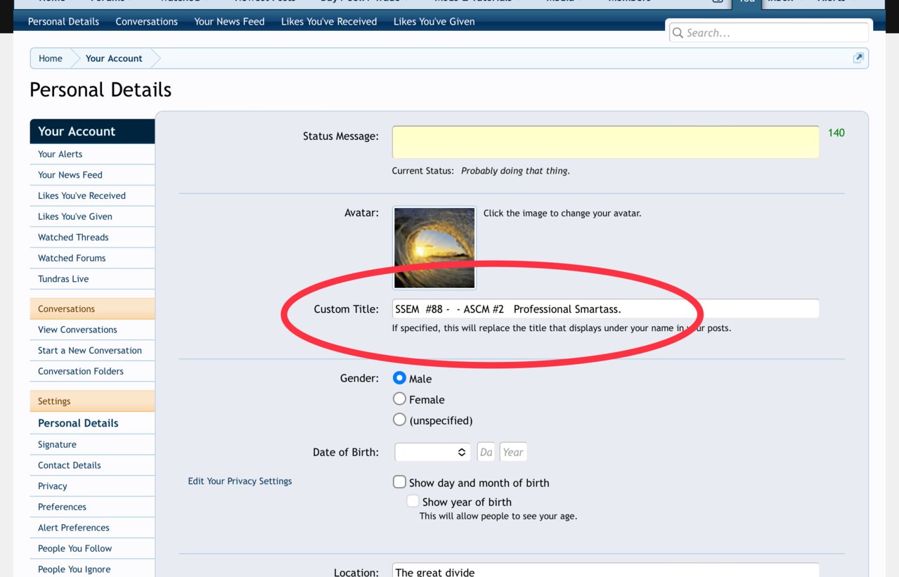Click the text "Click the image to change your avatar."
The width and height of the screenshot is (899, 577).
tap(562, 213)
